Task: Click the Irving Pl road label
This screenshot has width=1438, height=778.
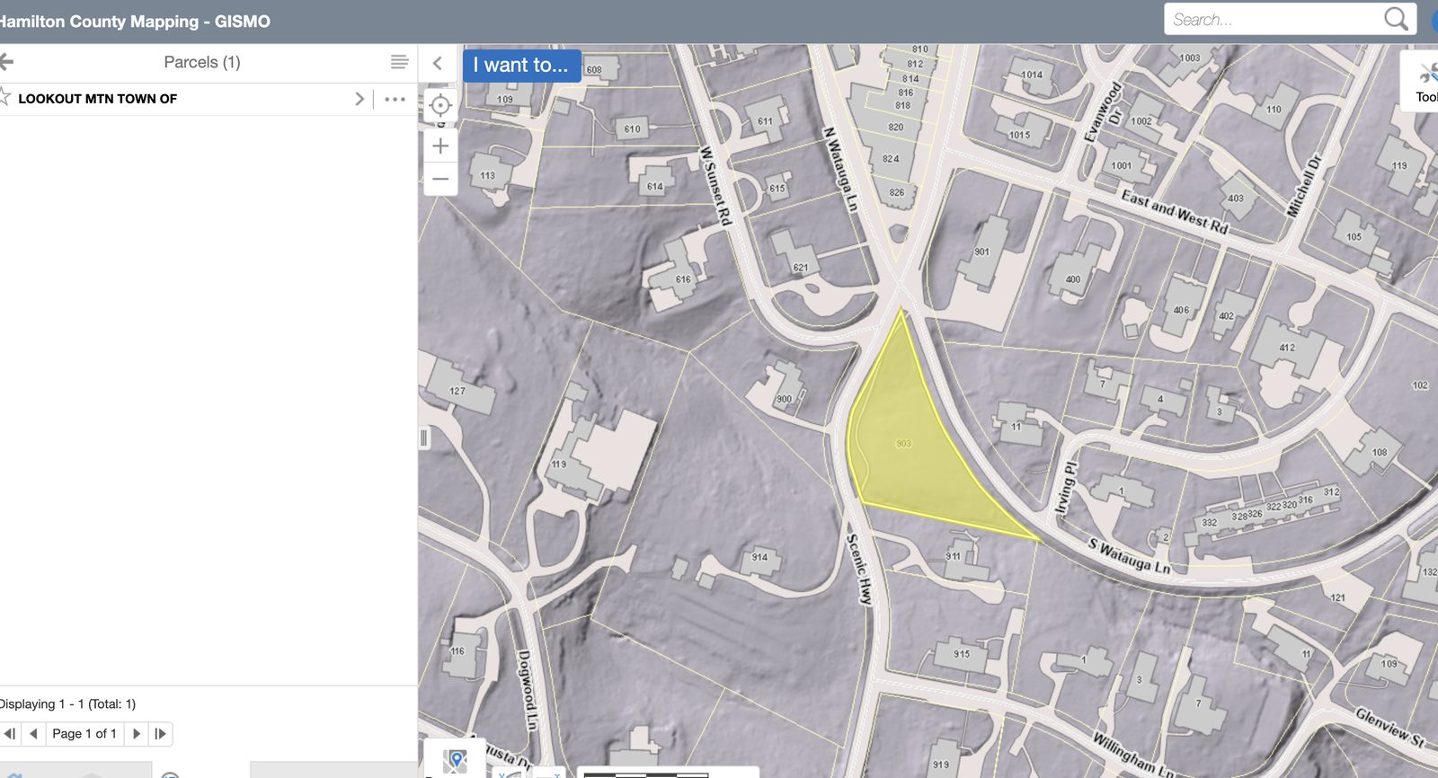Action: tap(1065, 486)
